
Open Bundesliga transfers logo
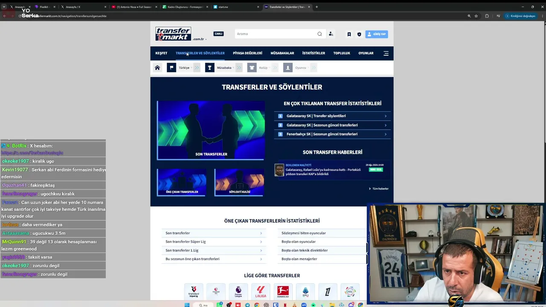pyautogui.click(x=283, y=292)
